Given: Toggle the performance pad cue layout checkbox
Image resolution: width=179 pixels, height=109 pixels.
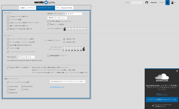Looking at the screenshot, I should coord(8,52).
